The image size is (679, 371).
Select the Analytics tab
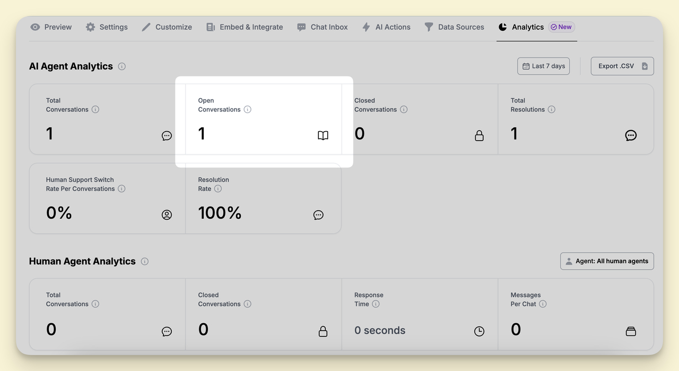[x=536, y=27]
